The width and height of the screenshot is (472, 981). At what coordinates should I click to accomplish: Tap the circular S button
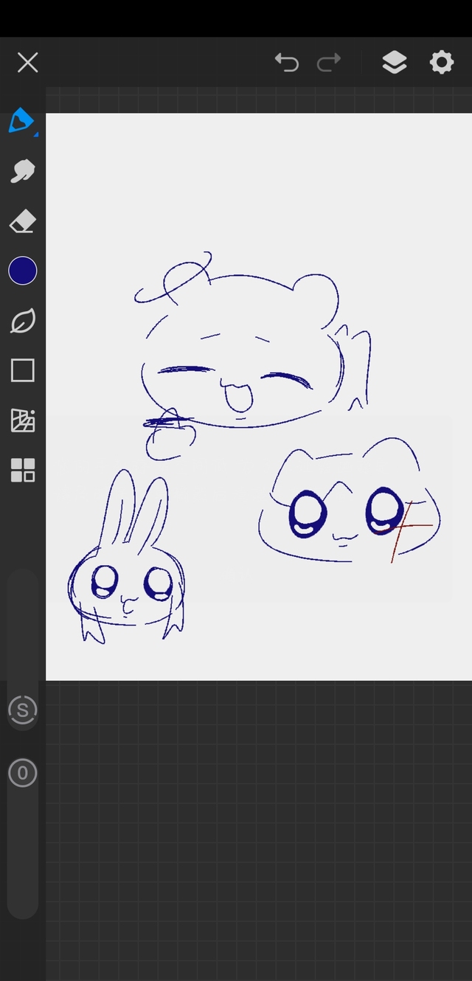(23, 710)
